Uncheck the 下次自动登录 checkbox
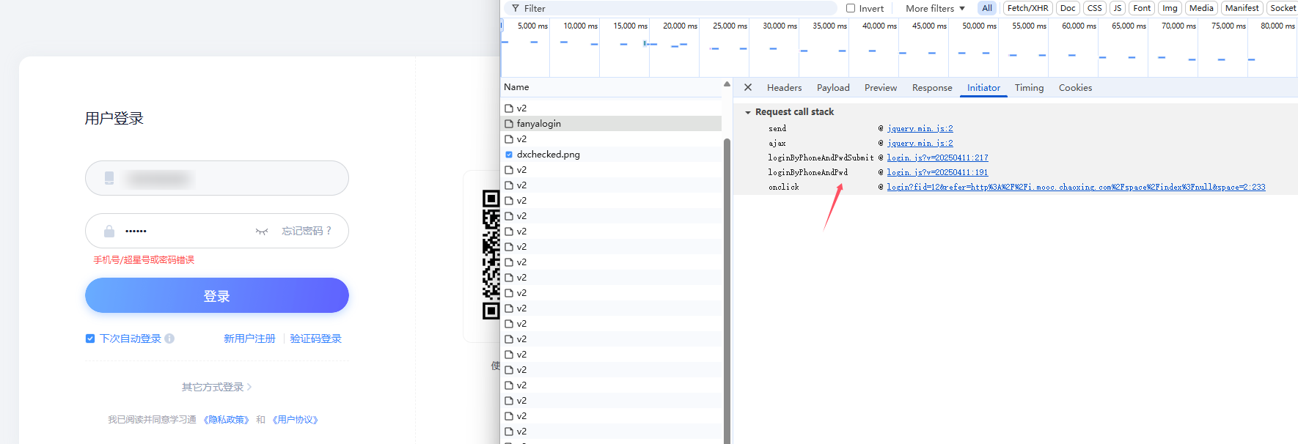Image resolution: width=1298 pixels, height=444 pixels. click(x=90, y=338)
